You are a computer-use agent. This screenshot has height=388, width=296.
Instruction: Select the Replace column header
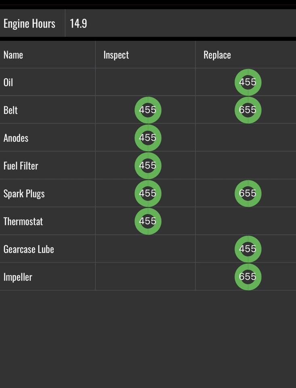[217, 55]
